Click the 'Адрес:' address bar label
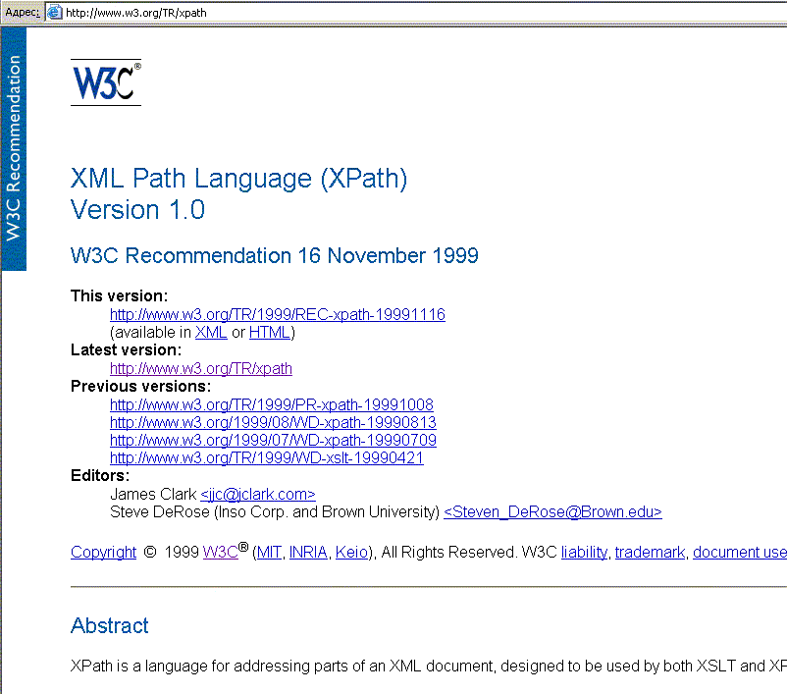Viewport: 787px width, 694px height. tap(23, 12)
